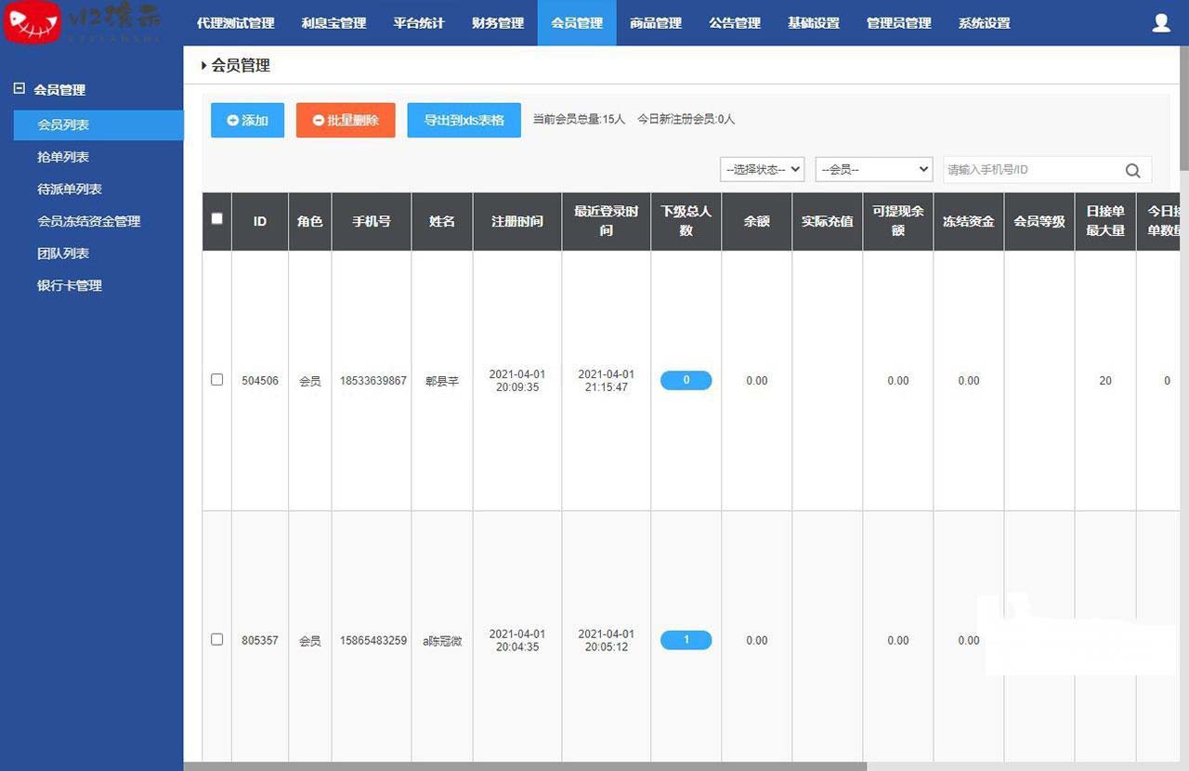The width and height of the screenshot is (1189, 771).
Task: Check the box for member 805357
Action: click(x=217, y=640)
